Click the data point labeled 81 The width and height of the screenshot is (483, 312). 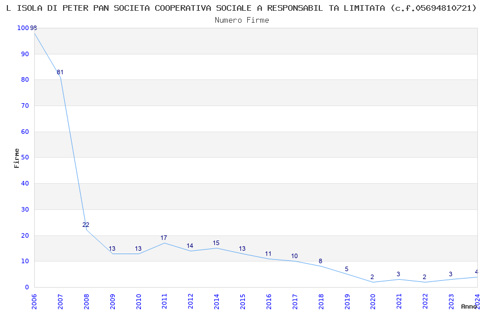tap(60, 72)
